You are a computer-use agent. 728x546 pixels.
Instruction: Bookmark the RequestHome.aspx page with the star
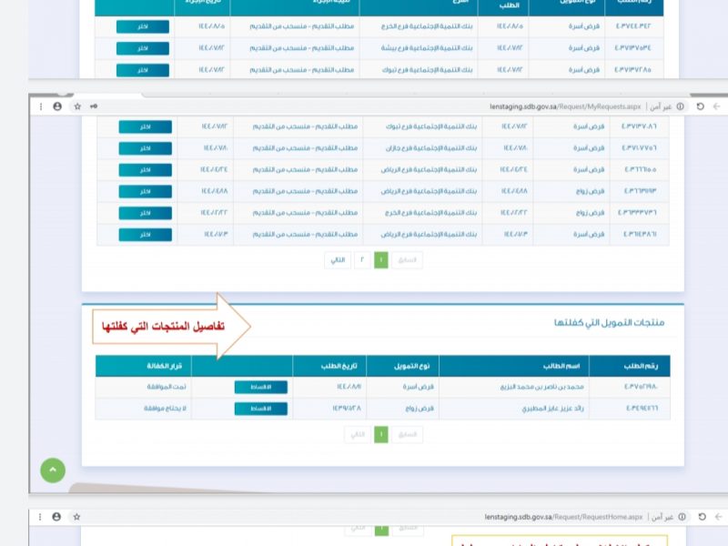76,517
